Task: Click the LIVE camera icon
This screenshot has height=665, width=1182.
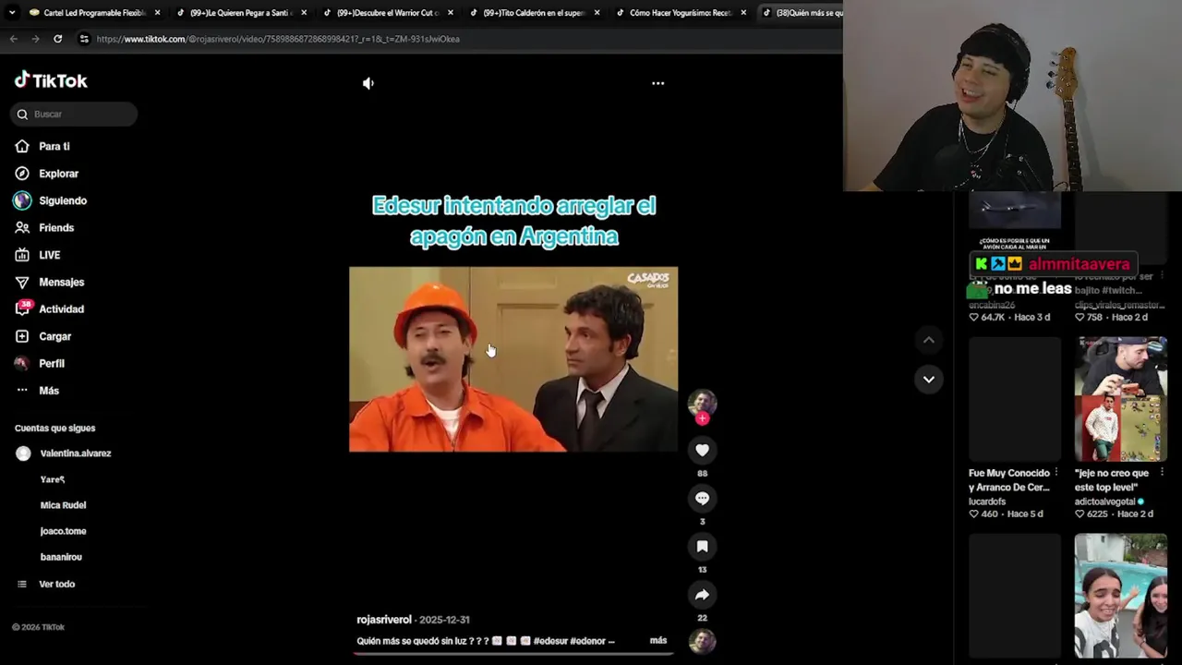Action: (22, 255)
